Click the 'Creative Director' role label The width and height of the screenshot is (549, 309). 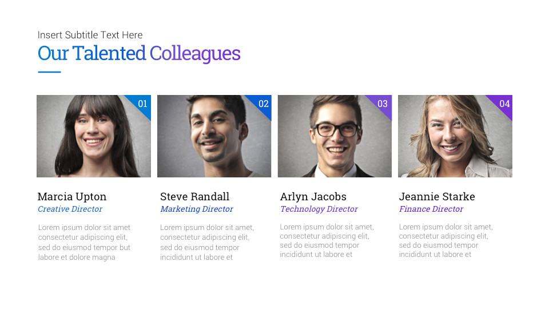[x=70, y=209]
